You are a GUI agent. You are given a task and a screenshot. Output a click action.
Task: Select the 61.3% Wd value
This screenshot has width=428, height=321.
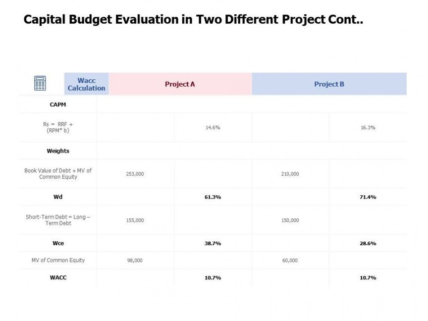[x=213, y=197]
